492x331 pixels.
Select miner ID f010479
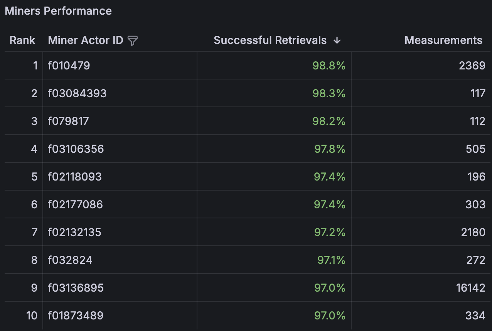pos(69,66)
